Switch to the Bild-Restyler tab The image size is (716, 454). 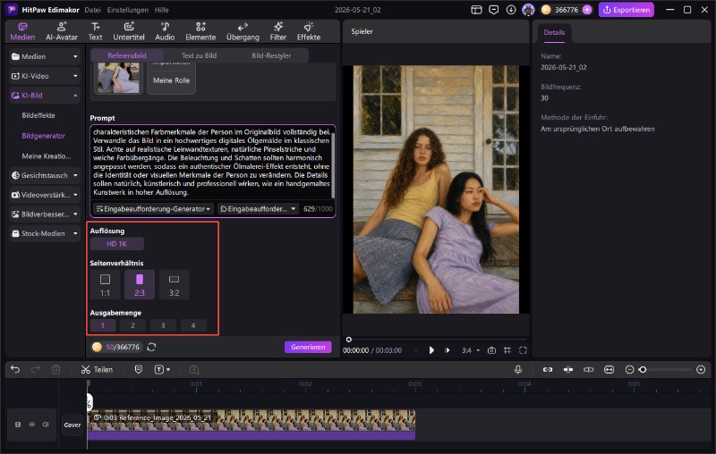coord(271,55)
